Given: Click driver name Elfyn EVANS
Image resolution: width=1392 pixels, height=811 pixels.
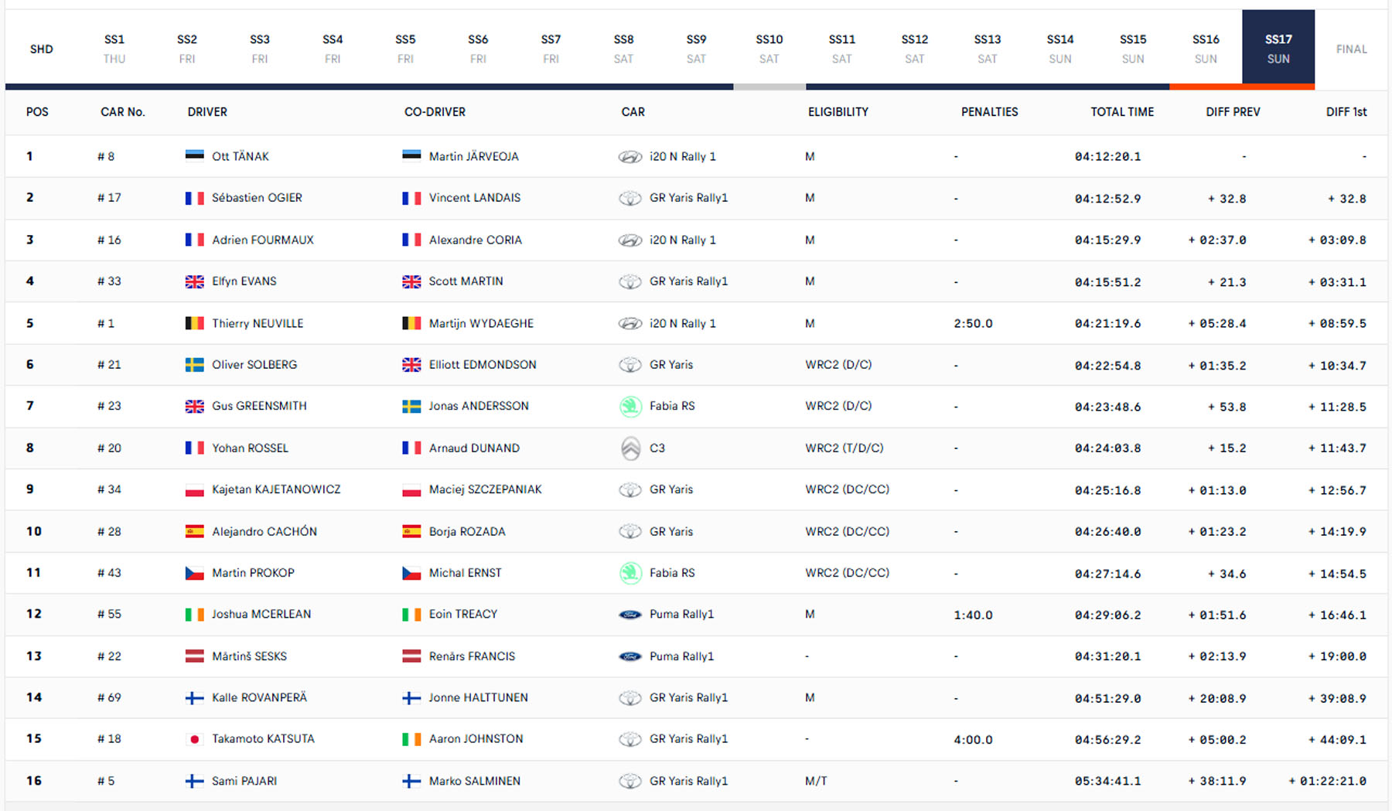Looking at the screenshot, I should point(244,281).
